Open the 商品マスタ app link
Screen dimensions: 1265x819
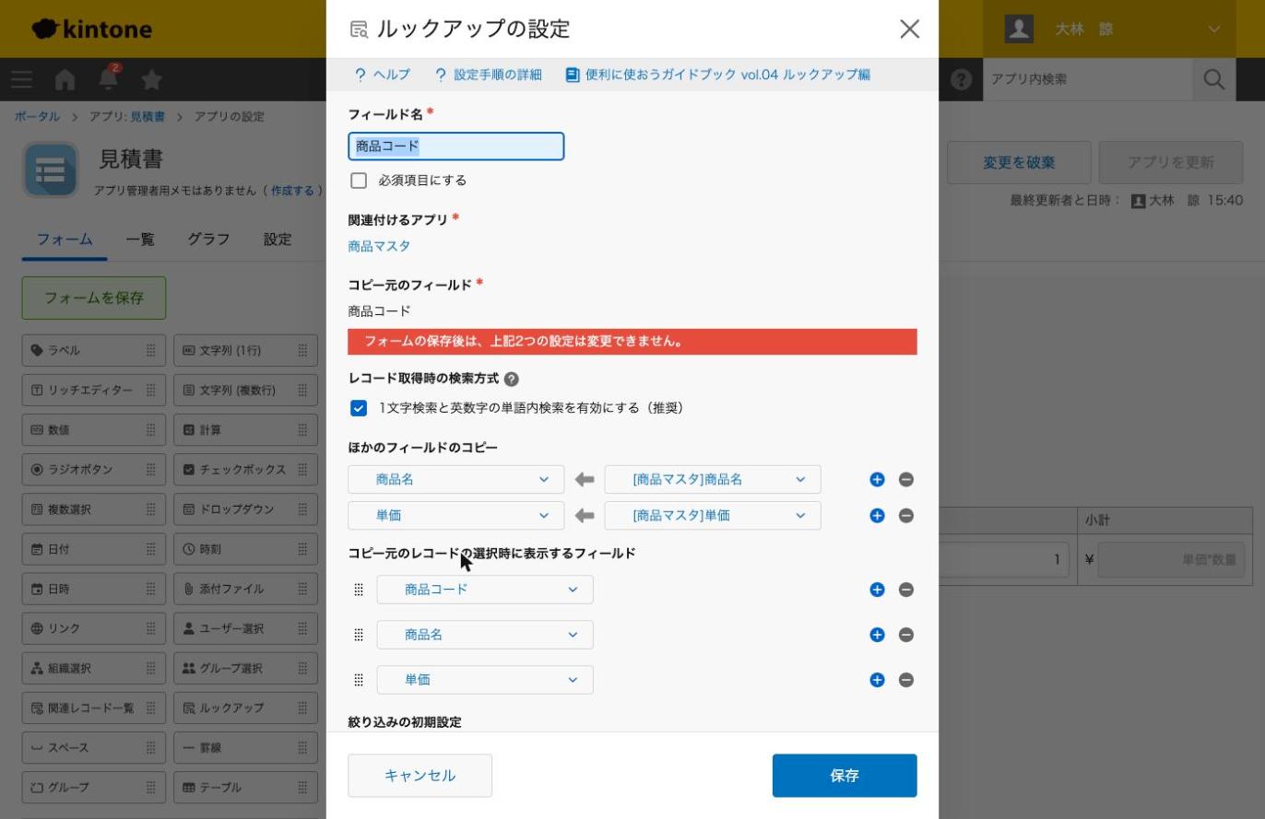coord(379,247)
